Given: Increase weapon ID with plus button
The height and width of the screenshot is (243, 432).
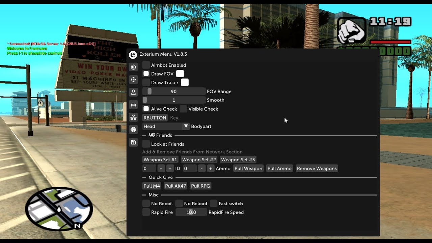Looking at the screenshot, I should tap(170, 168).
